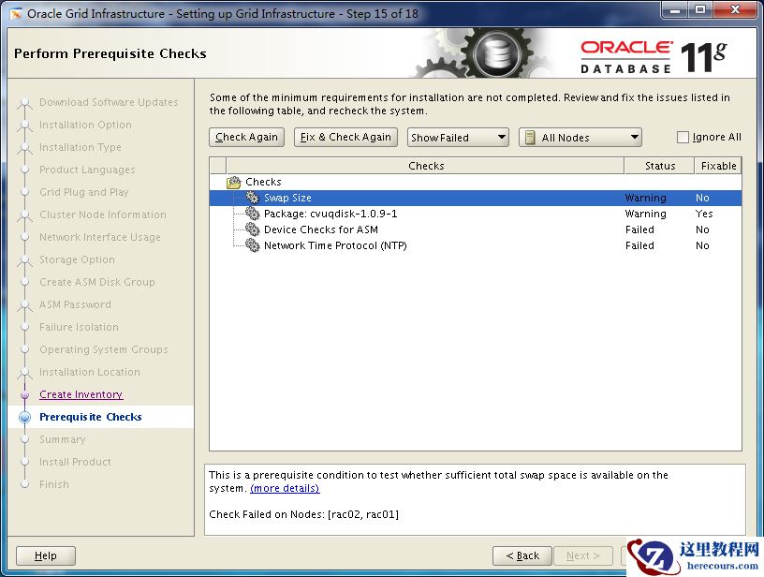Select the Summary step in sidebar
764x577 pixels.
63,439
